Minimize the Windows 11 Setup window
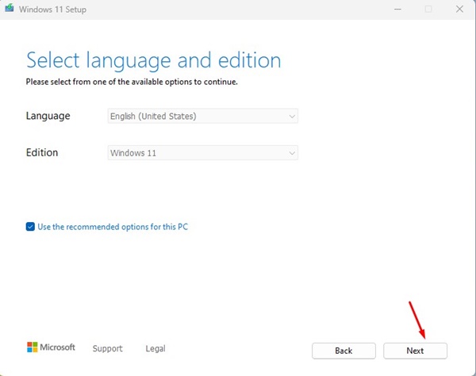The width and height of the screenshot is (476, 376). tap(397, 9)
